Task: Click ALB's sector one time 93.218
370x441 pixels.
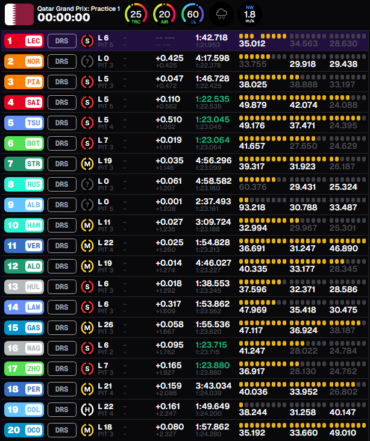Action: coord(252,208)
